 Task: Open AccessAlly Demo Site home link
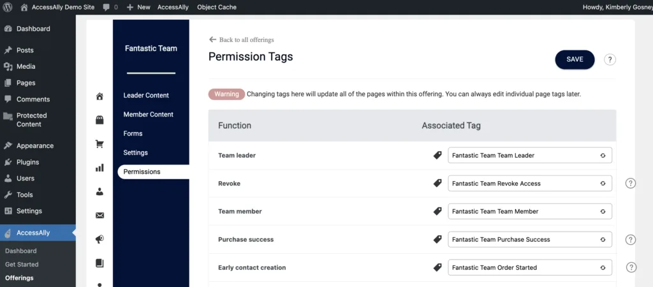[x=57, y=7]
